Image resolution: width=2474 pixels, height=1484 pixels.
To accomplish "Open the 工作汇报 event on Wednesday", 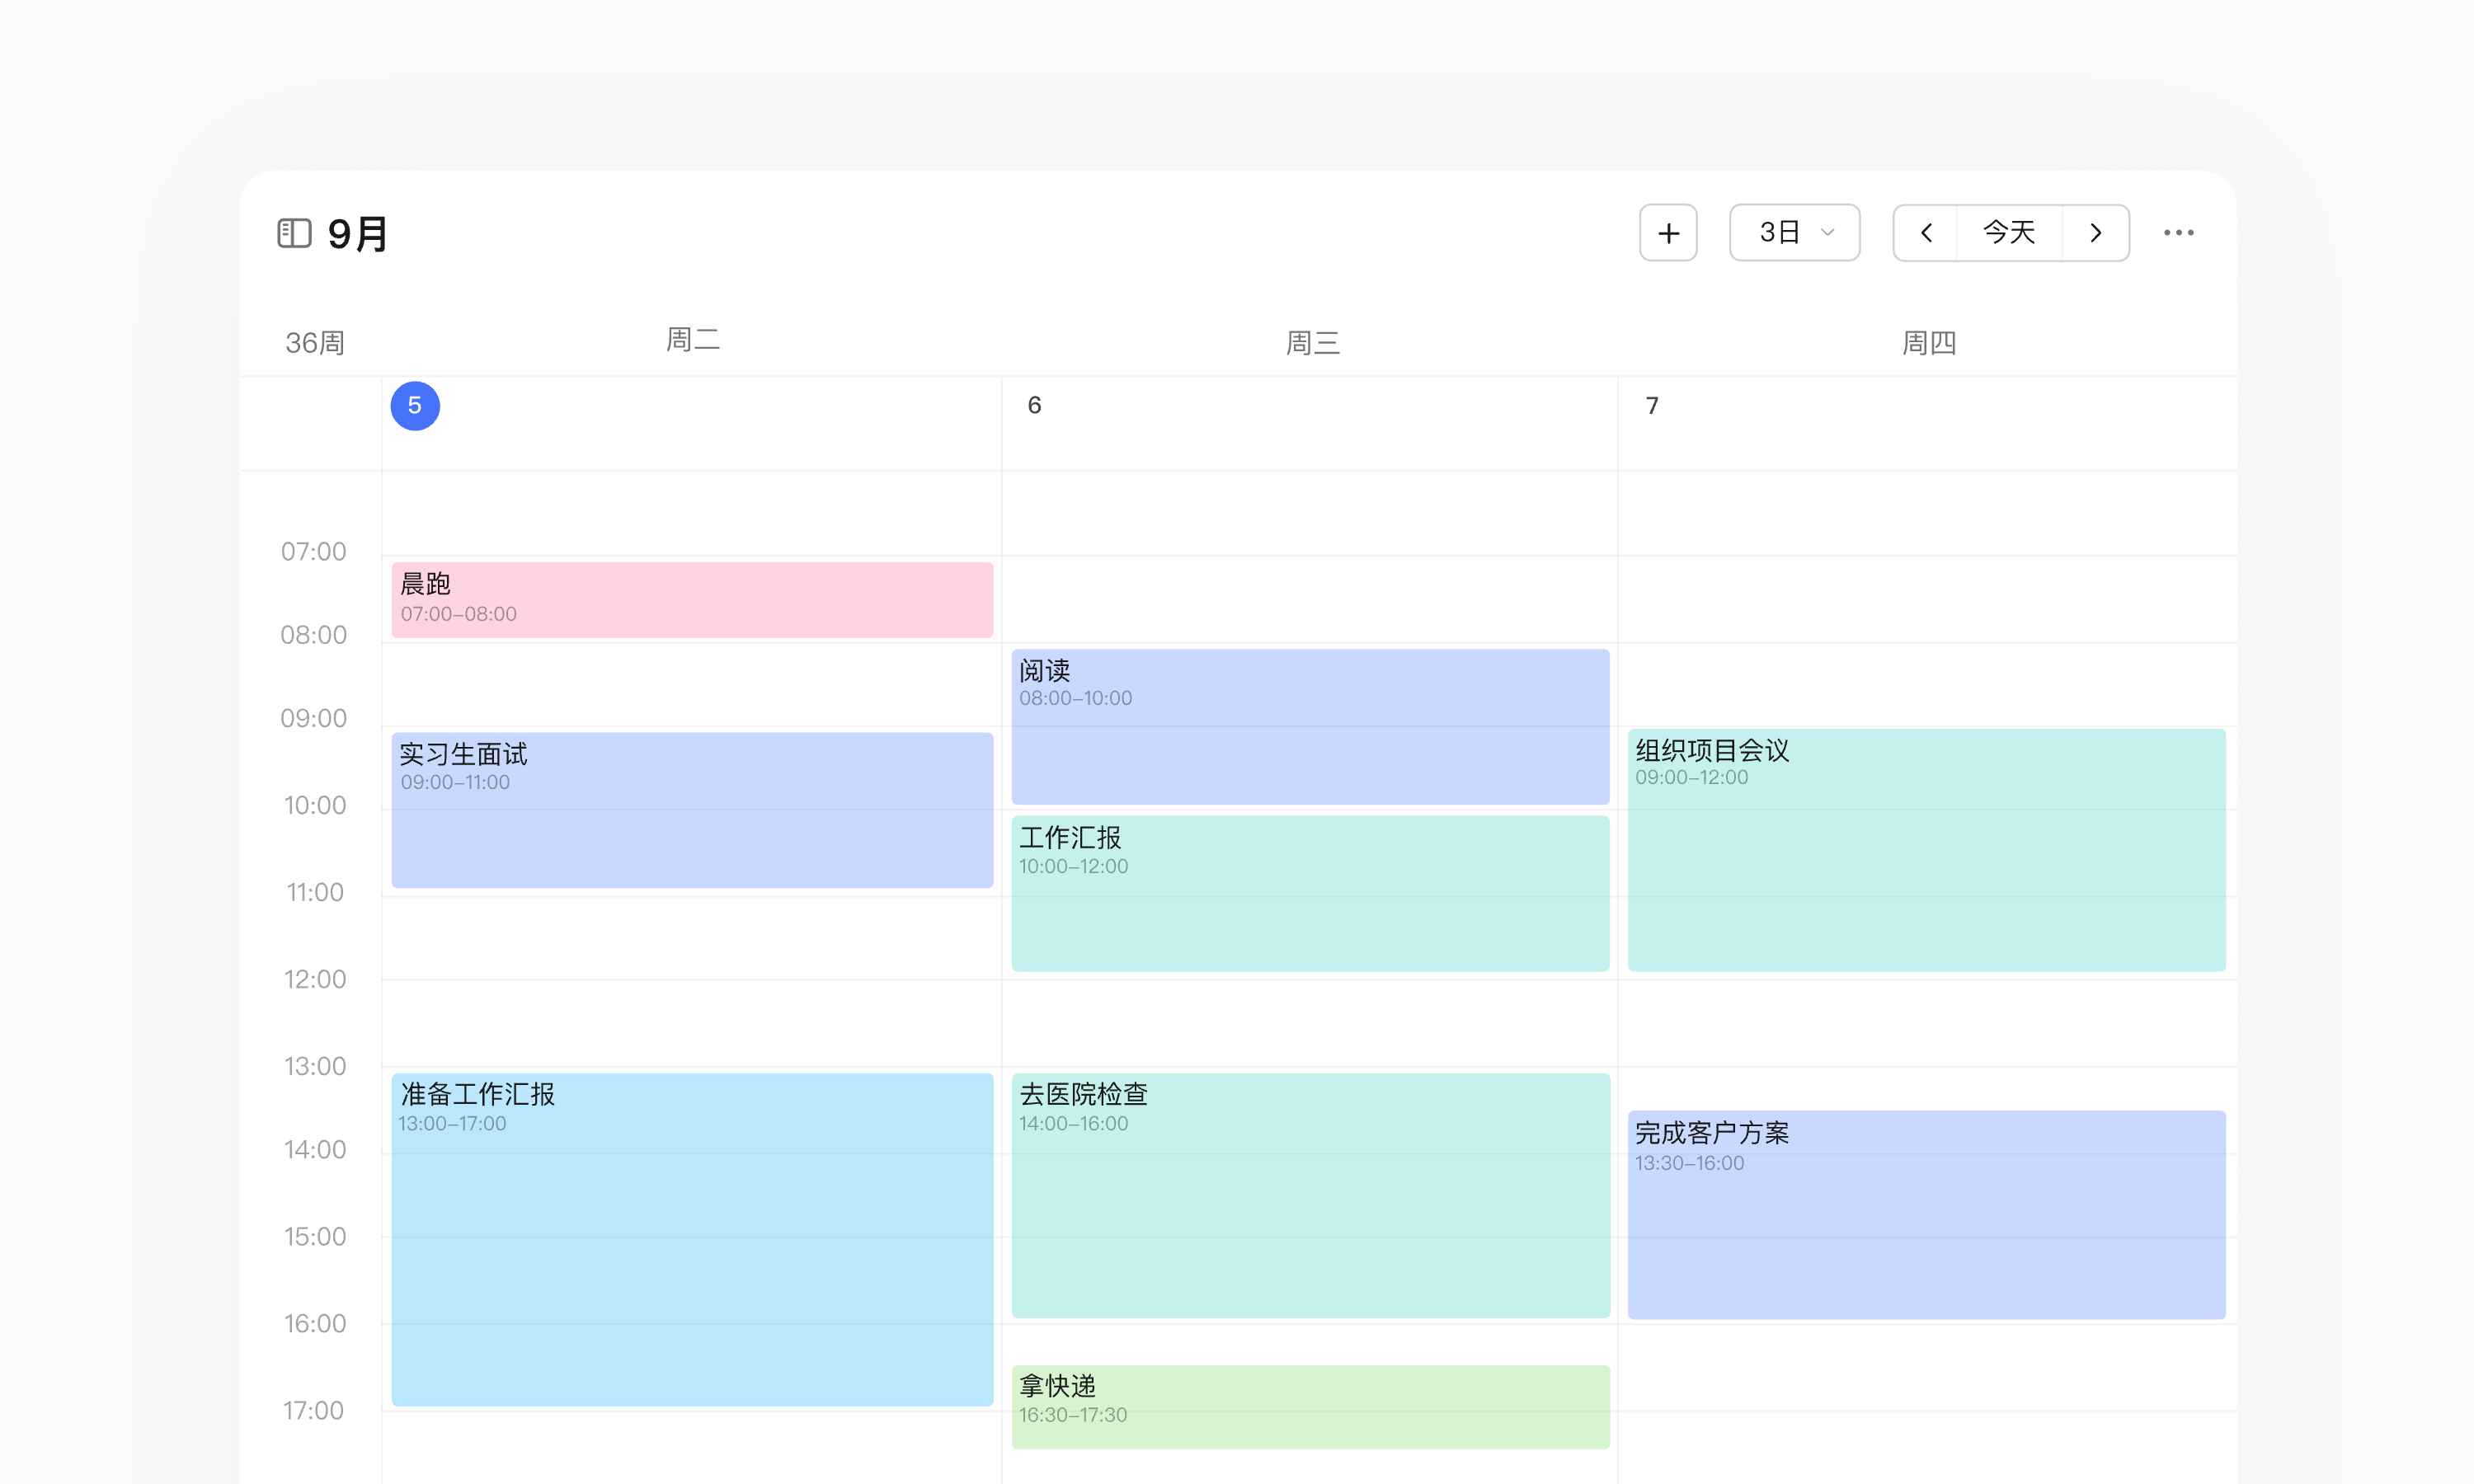I will [x=1310, y=892].
